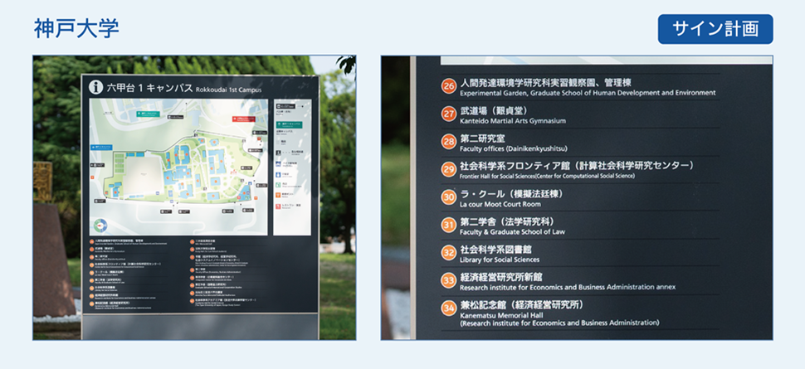805x369 pixels.
Task: Click the number 32 circle badge
Action: tap(448, 252)
